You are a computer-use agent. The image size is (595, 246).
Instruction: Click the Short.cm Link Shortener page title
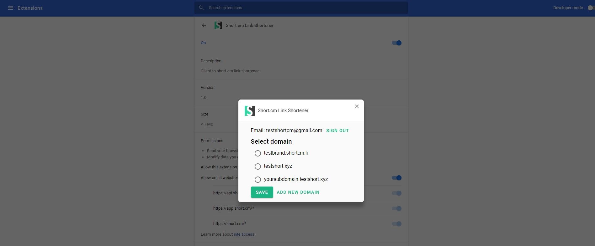point(250,26)
